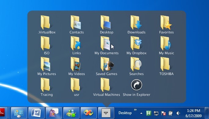The height and width of the screenshot is (119, 209).
Task: Click the power plug tray icon
Action: point(170,113)
